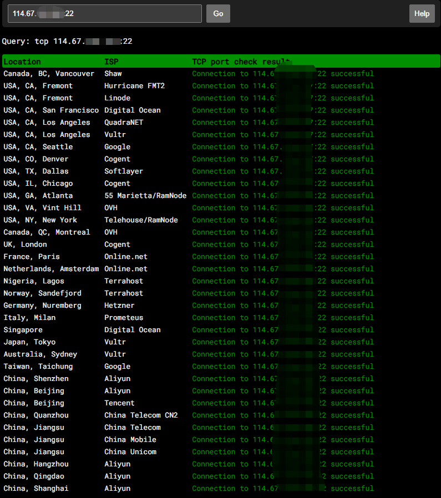Click the Go button
The height and width of the screenshot is (498, 441).
[218, 14]
